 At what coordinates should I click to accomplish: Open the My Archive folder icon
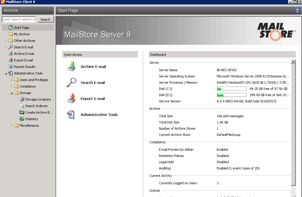coord(11,34)
